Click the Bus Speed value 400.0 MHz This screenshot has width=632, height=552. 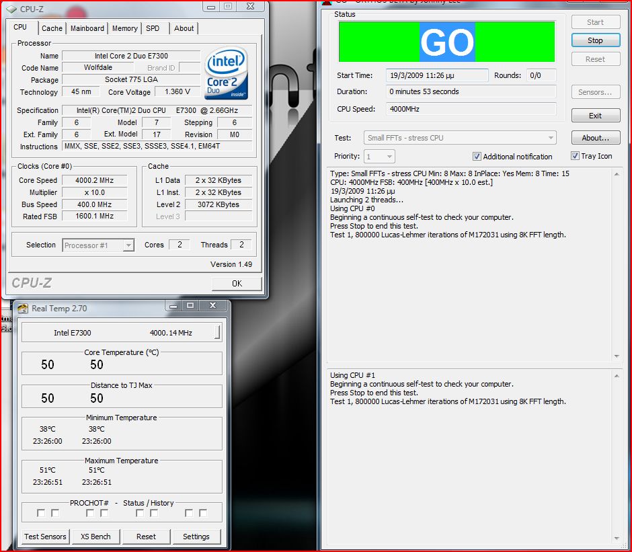[95, 204]
